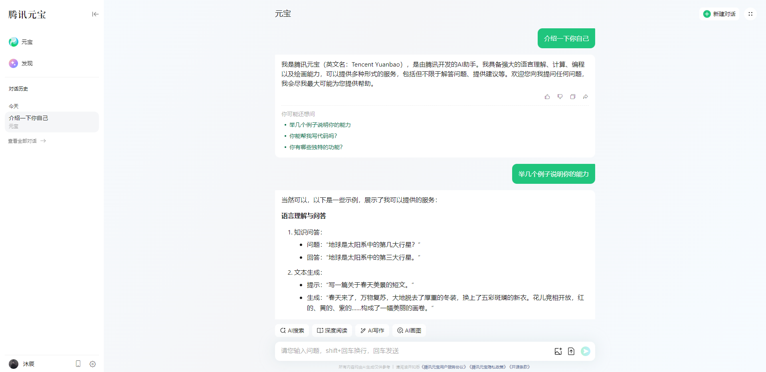Image resolution: width=766 pixels, height=372 pixels.
Task: Open settings gear in sidebar footer
Action: click(93, 364)
